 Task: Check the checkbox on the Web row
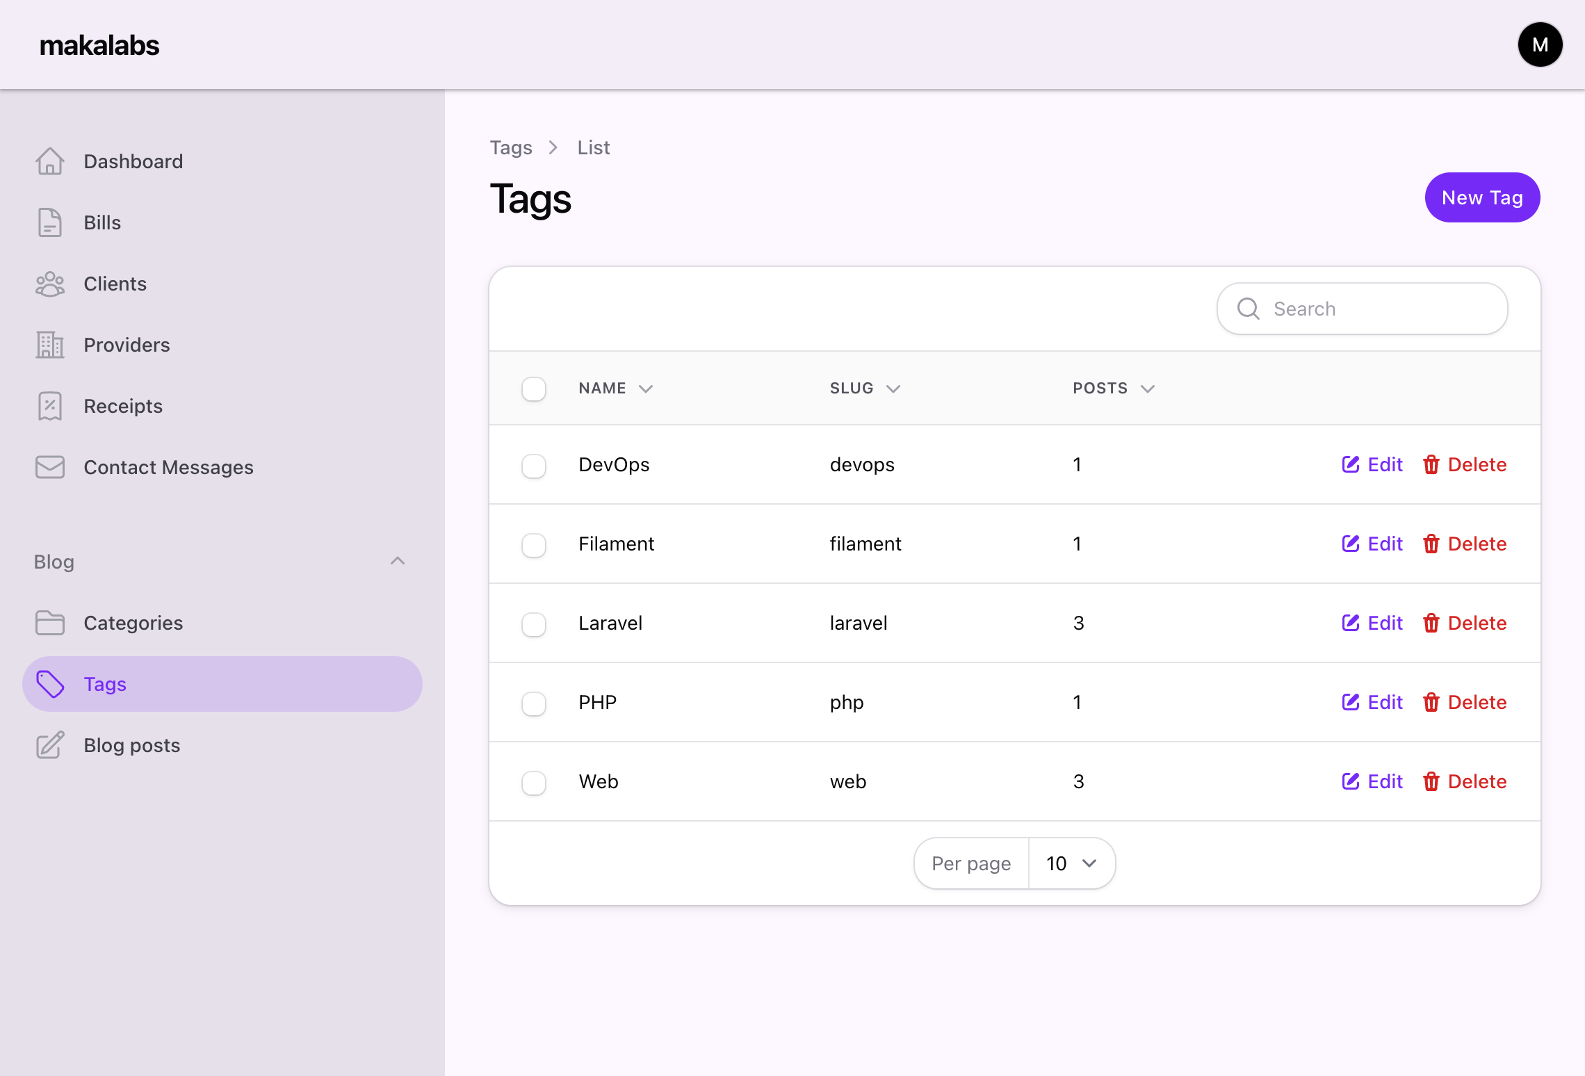coord(533,783)
